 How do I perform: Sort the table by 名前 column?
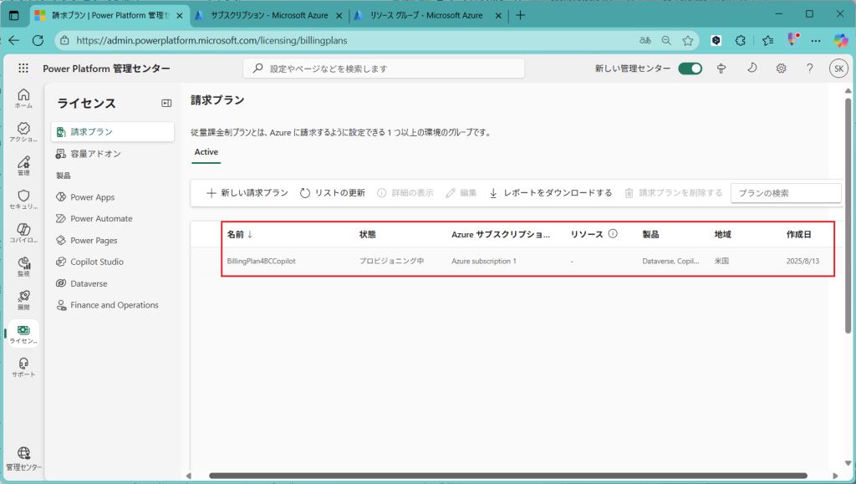coord(240,234)
